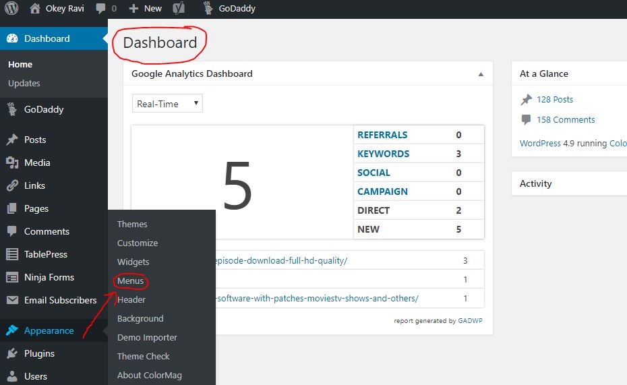The image size is (627, 385).
Task: Click the Ninja Forms icon
Action: tap(12, 277)
